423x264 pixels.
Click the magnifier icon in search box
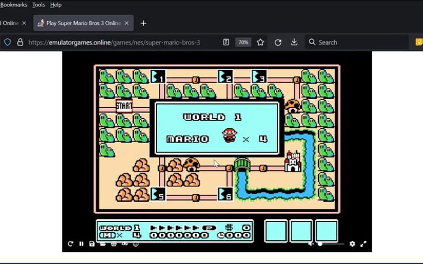point(312,42)
